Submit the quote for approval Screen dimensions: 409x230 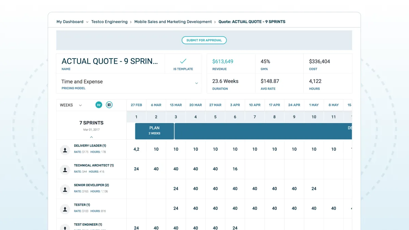coord(204,40)
